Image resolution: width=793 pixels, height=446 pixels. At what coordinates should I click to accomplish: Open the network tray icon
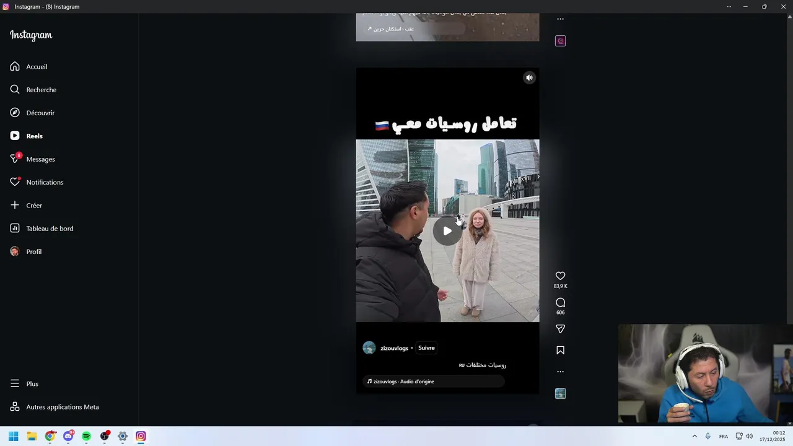(x=739, y=436)
